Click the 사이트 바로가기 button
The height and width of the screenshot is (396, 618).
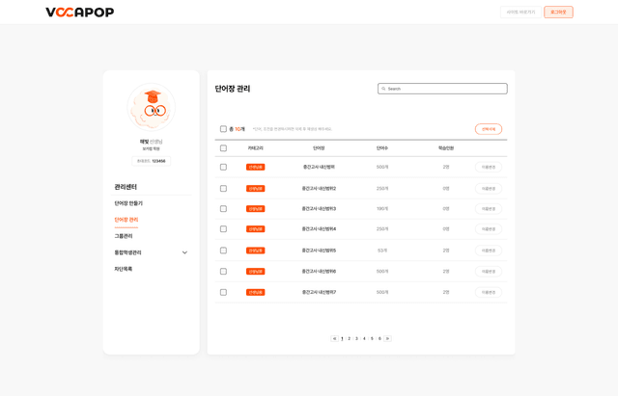pos(520,13)
